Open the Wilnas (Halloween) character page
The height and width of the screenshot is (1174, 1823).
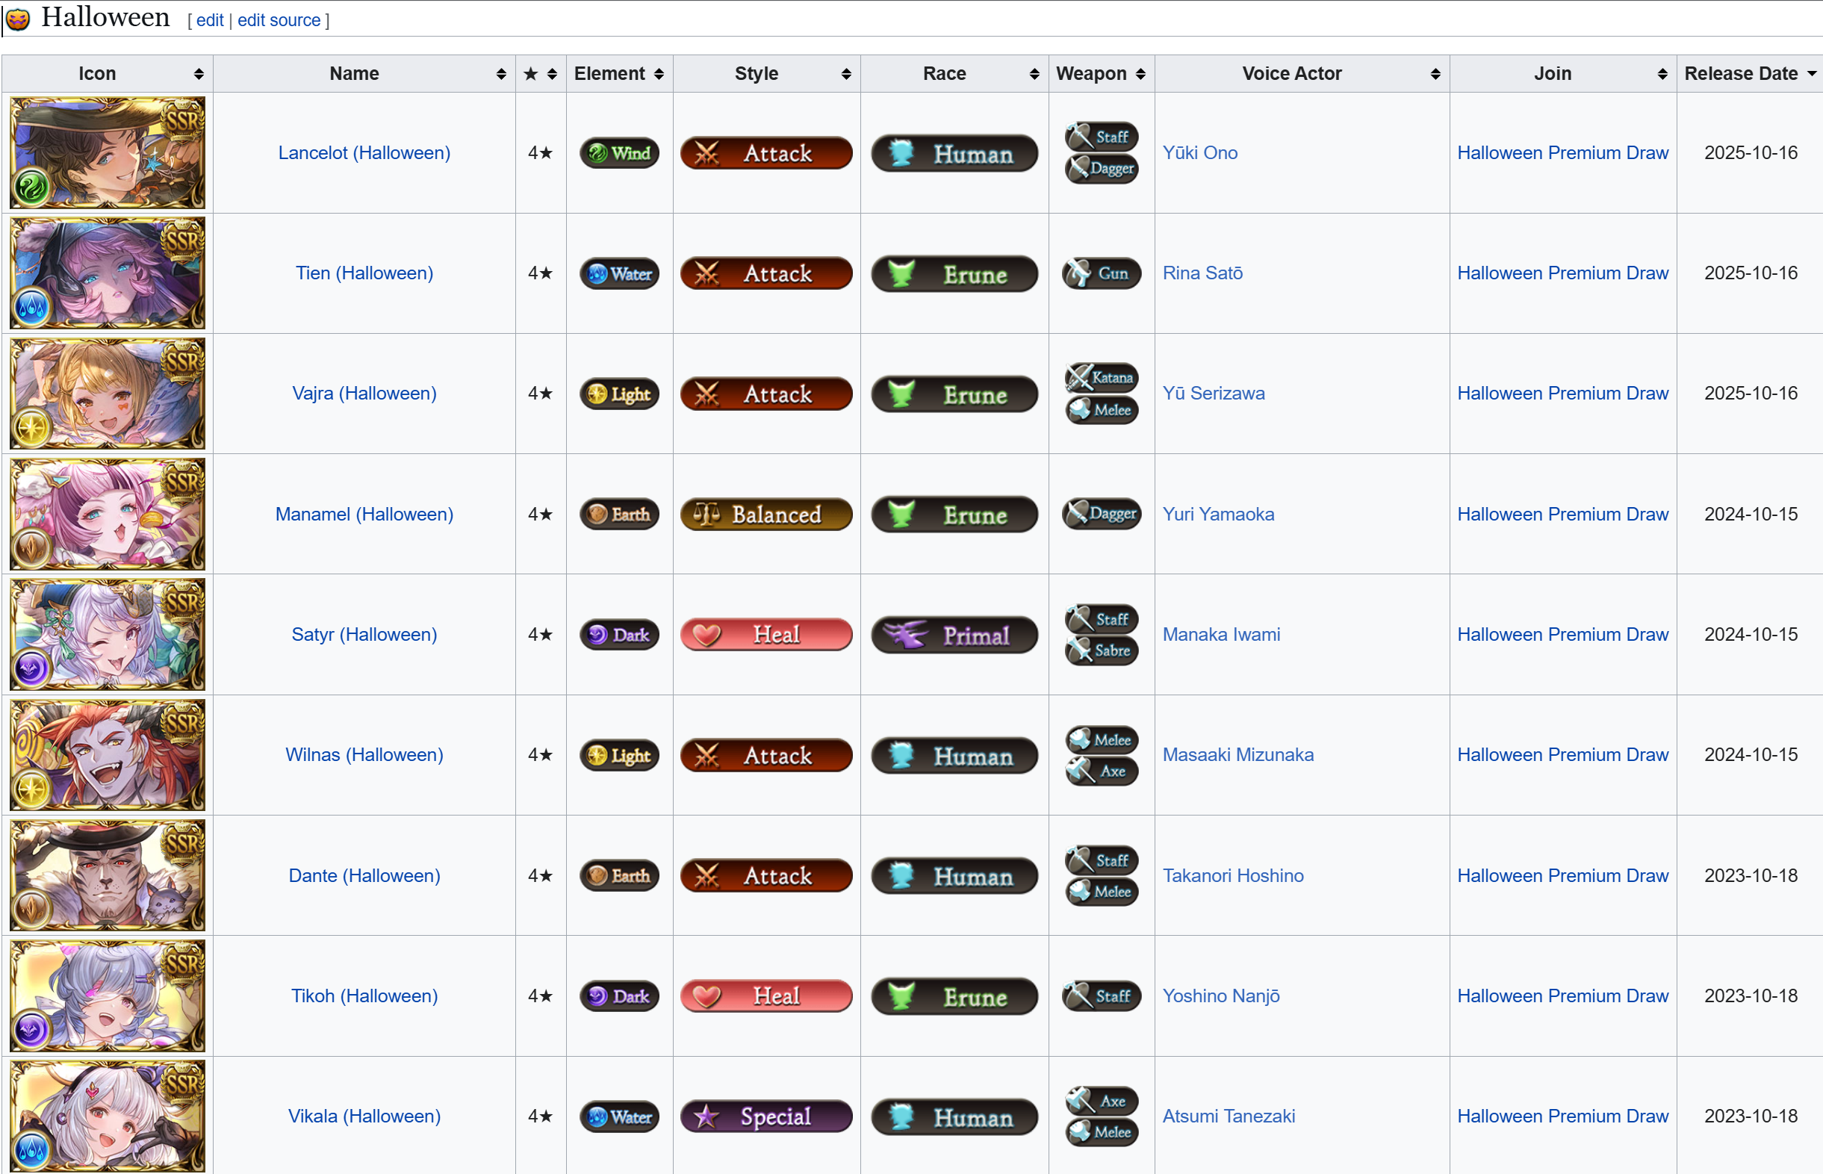tap(364, 756)
